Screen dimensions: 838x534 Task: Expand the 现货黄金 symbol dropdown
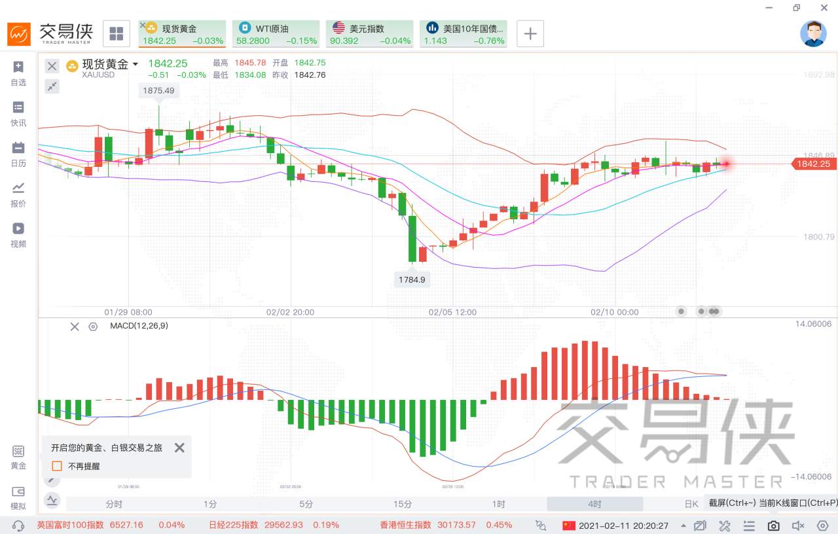pos(136,64)
